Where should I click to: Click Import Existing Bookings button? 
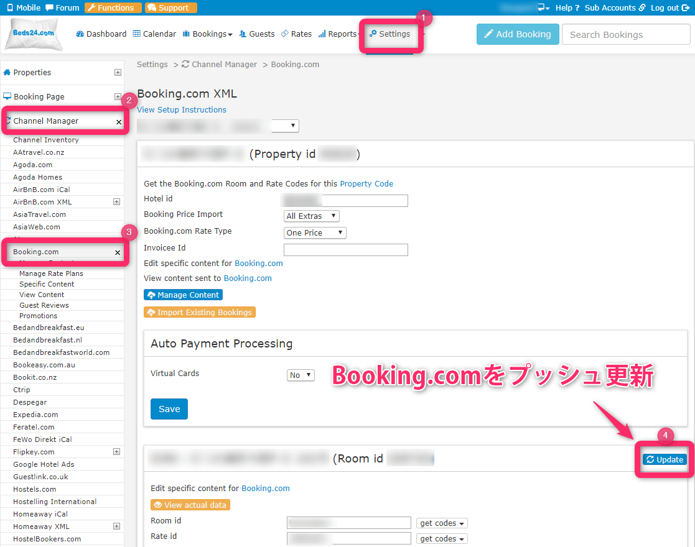200,312
